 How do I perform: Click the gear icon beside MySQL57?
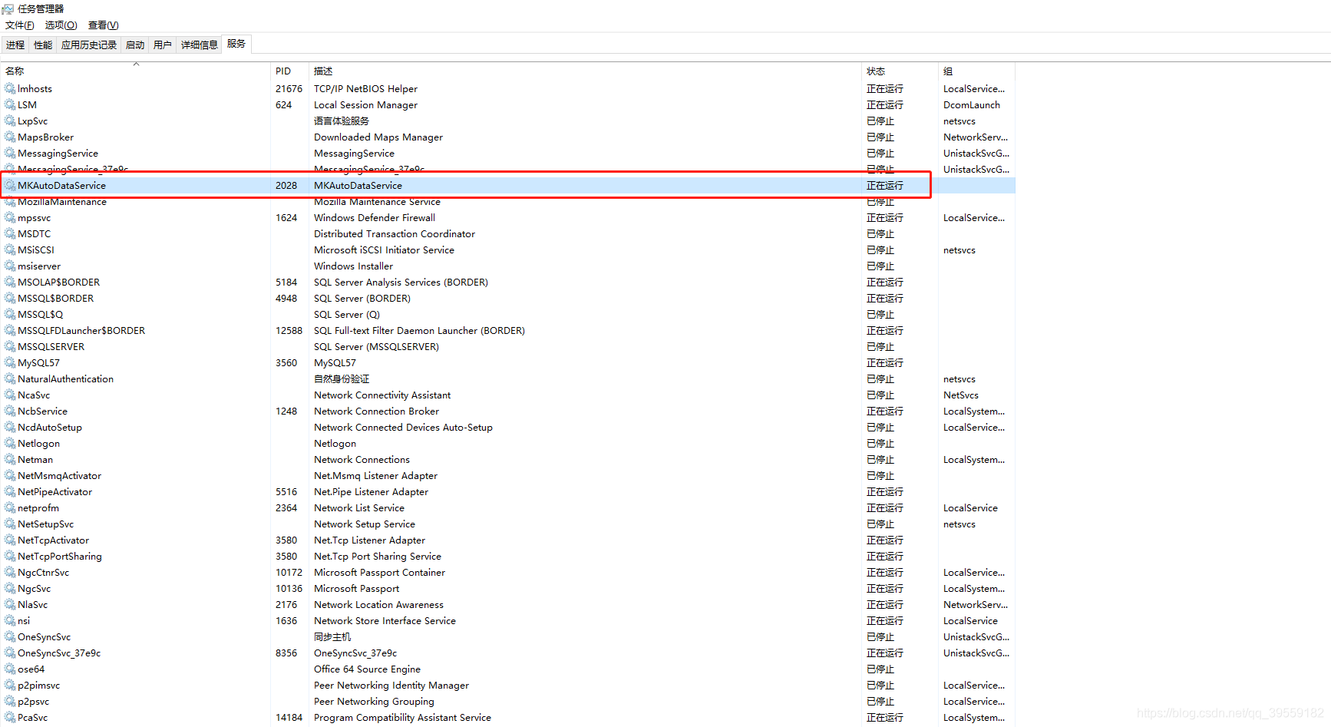[10, 362]
